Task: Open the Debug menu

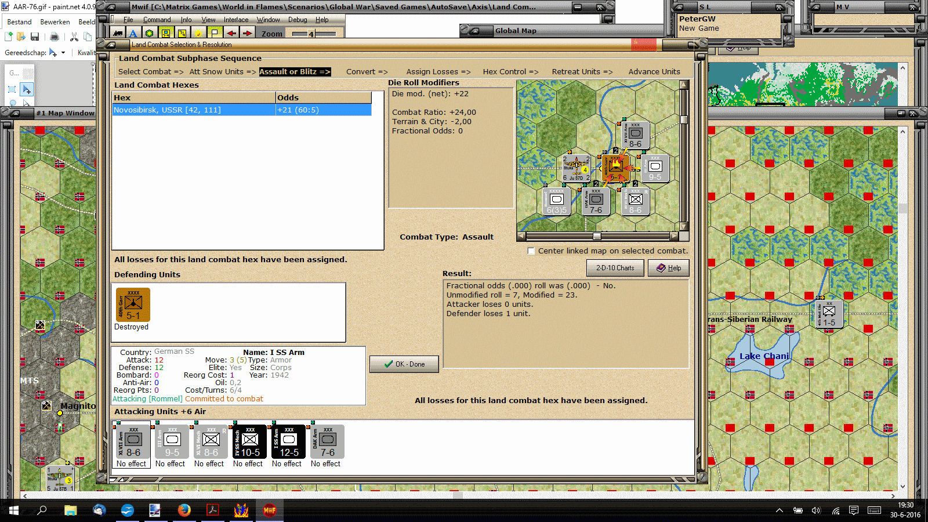Action: pos(298,20)
